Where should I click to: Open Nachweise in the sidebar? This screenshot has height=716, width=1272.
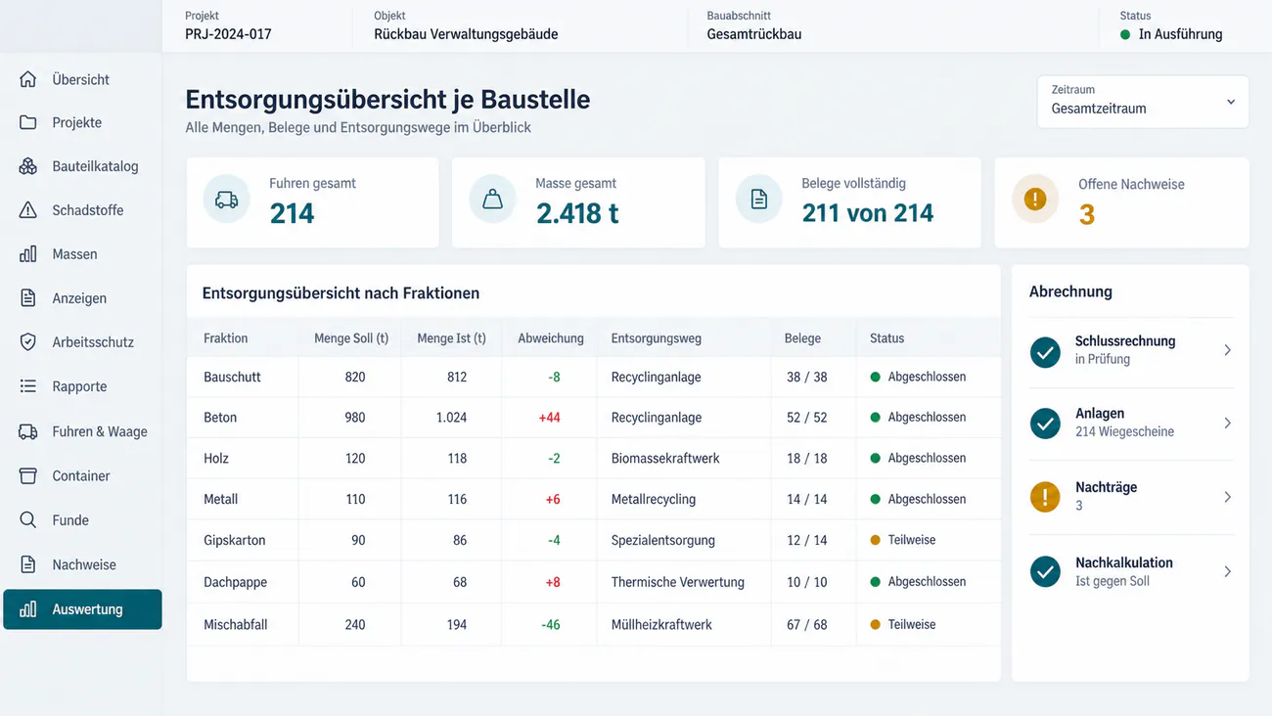[82, 564]
